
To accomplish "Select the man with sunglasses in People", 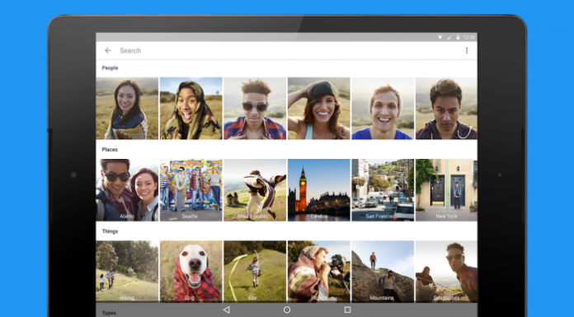I will (x=255, y=108).
